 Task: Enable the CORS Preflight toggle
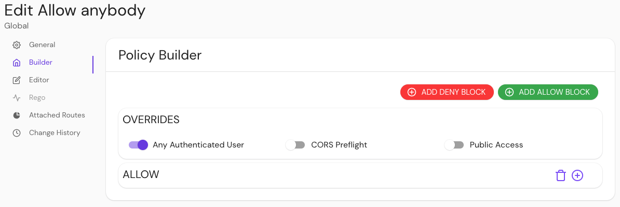pyautogui.click(x=295, y=145)
